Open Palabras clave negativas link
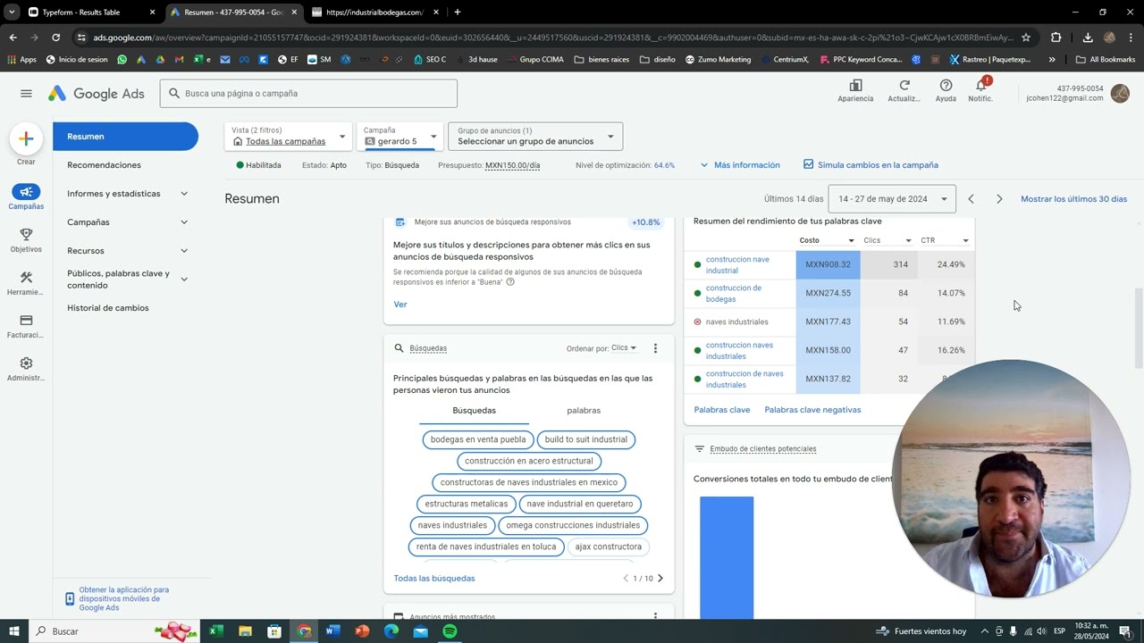1144x643 pixels. click(812, 410)
